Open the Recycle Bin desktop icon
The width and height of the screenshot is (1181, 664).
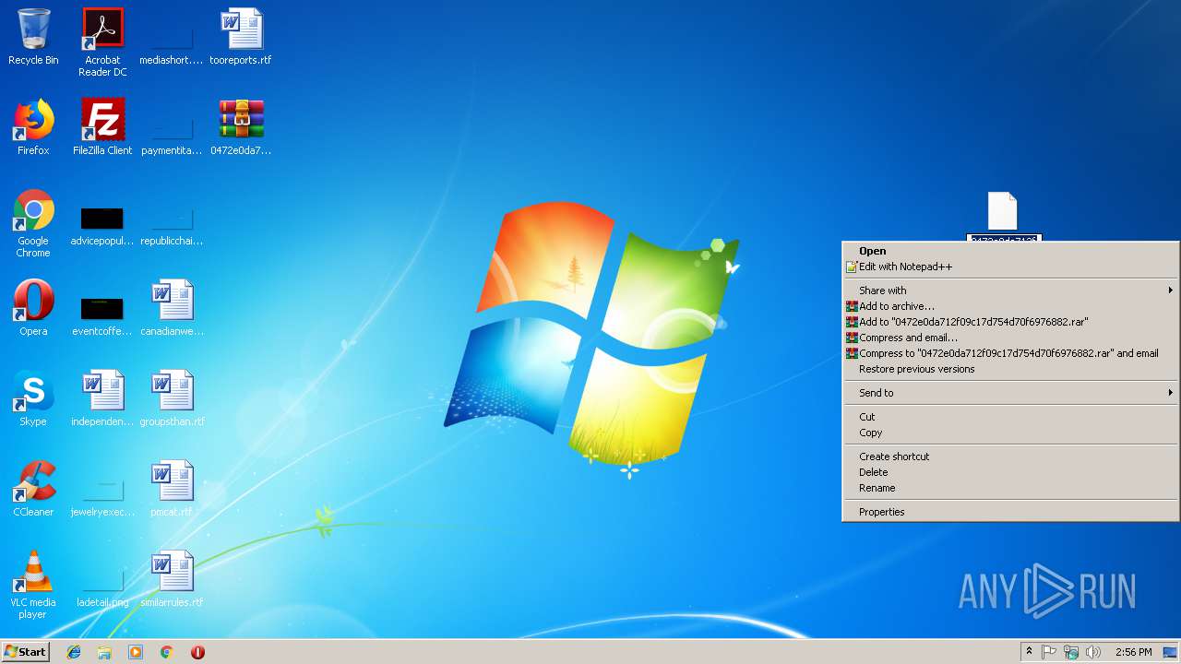pyautogui.click(x=33, y=37)
